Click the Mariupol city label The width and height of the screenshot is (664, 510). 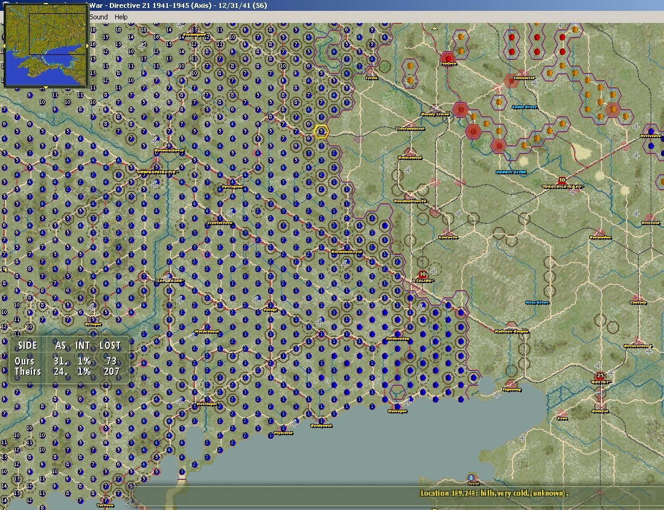pos(397,411)
